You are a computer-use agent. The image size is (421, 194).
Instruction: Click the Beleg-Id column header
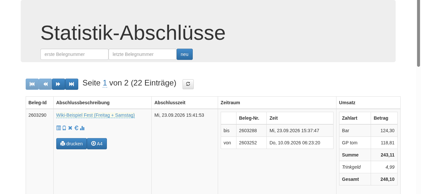pos(37,103)
